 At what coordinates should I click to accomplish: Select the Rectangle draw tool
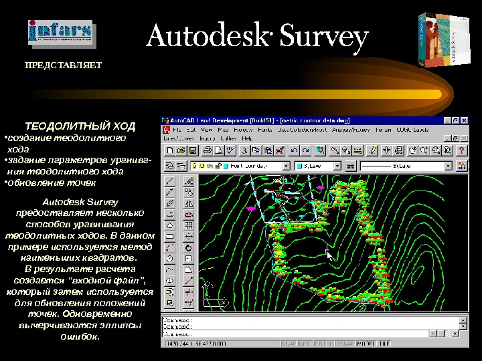[169, 237]
